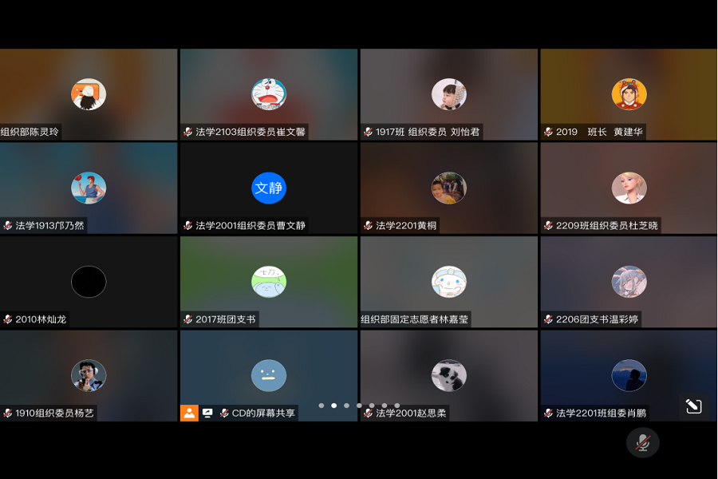Click the muted mic icon on 法学2001赵思柔's tile
Image resolution: width=718 pixels, height=479 pixels.
tap(366, 413)
